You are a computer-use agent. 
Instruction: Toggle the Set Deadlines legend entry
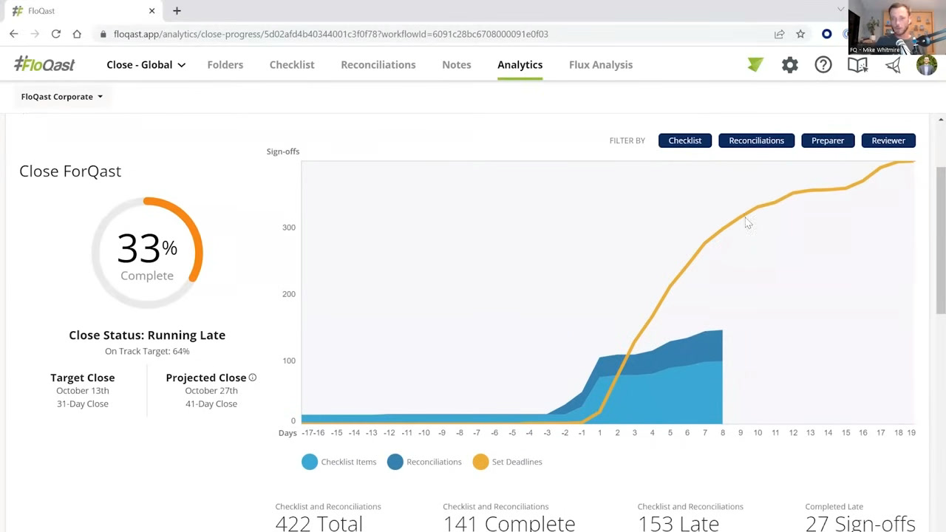[507, 462]
